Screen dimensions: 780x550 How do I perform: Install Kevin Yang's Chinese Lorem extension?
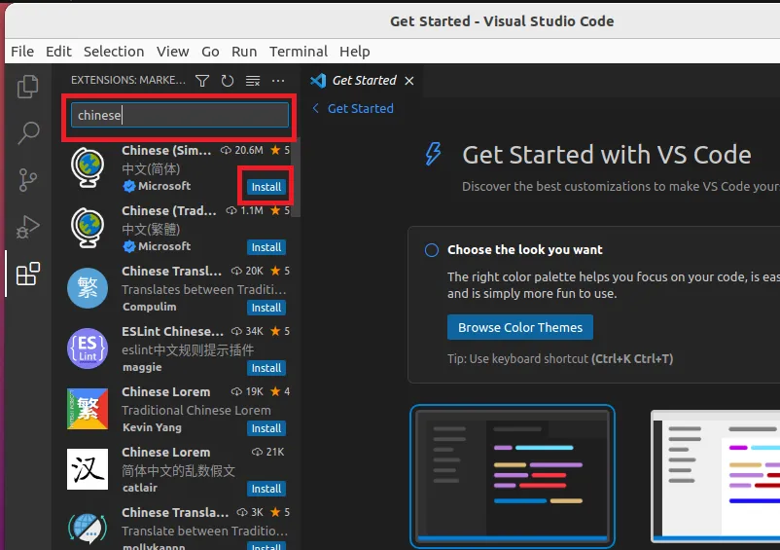click(x=266, y=428)
